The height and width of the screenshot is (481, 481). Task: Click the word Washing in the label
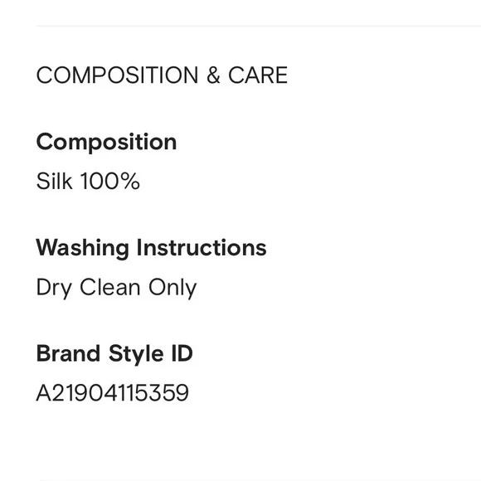point(83,249)
